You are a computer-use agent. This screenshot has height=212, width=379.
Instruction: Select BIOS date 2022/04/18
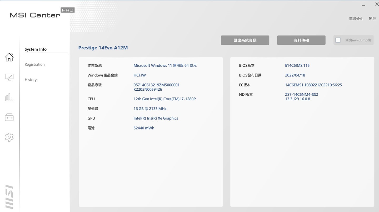tap(295, 75)
